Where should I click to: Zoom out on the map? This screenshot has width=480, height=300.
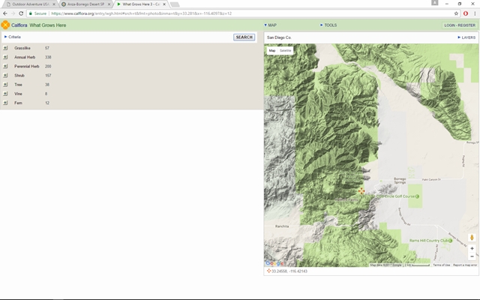pyautogui.click(x=472, y=256)
